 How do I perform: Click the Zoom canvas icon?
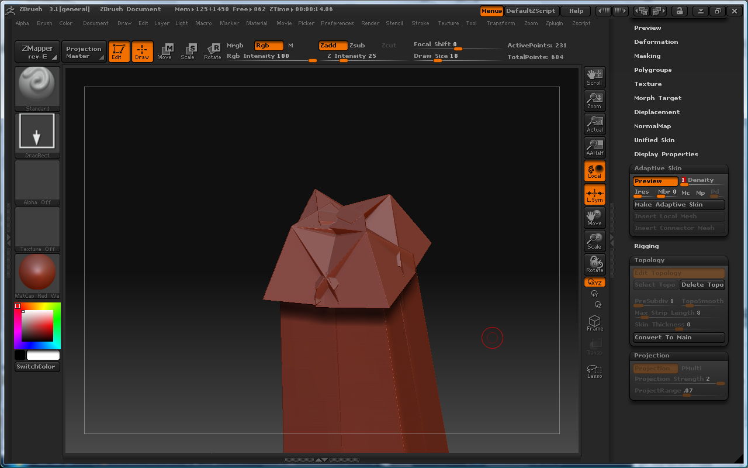click(x=594, y=100)
